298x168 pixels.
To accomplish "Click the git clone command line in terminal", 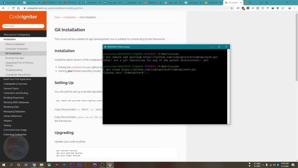I will coord(149,70).
